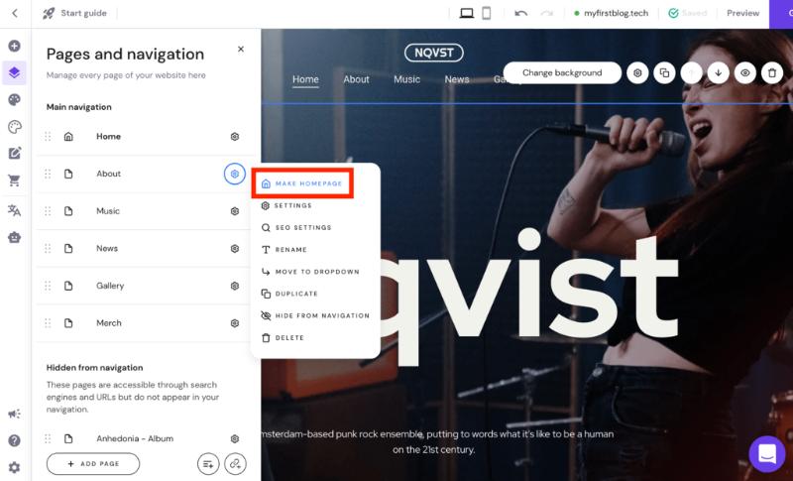The width and height of the screenshot is (793, 481).
Task: Open website styles palette icon in sidebar
Action: (x=14, y=99)
